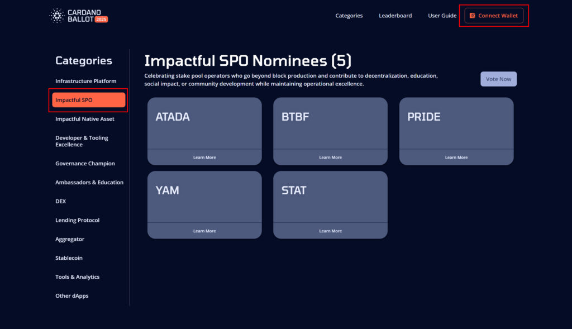Go to the Leaderboard page
This screenshot has height=329, width=572.
pyautogui.click(x=395, y=16)
